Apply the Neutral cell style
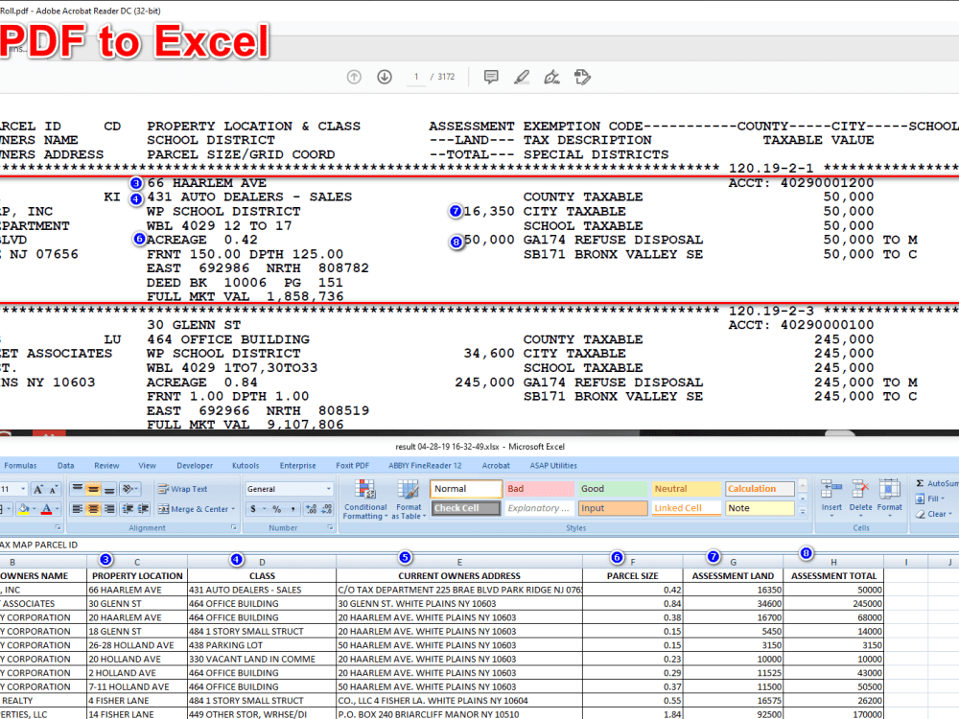Viewport: 959px width, 719px height. click(x=687, y=489)
